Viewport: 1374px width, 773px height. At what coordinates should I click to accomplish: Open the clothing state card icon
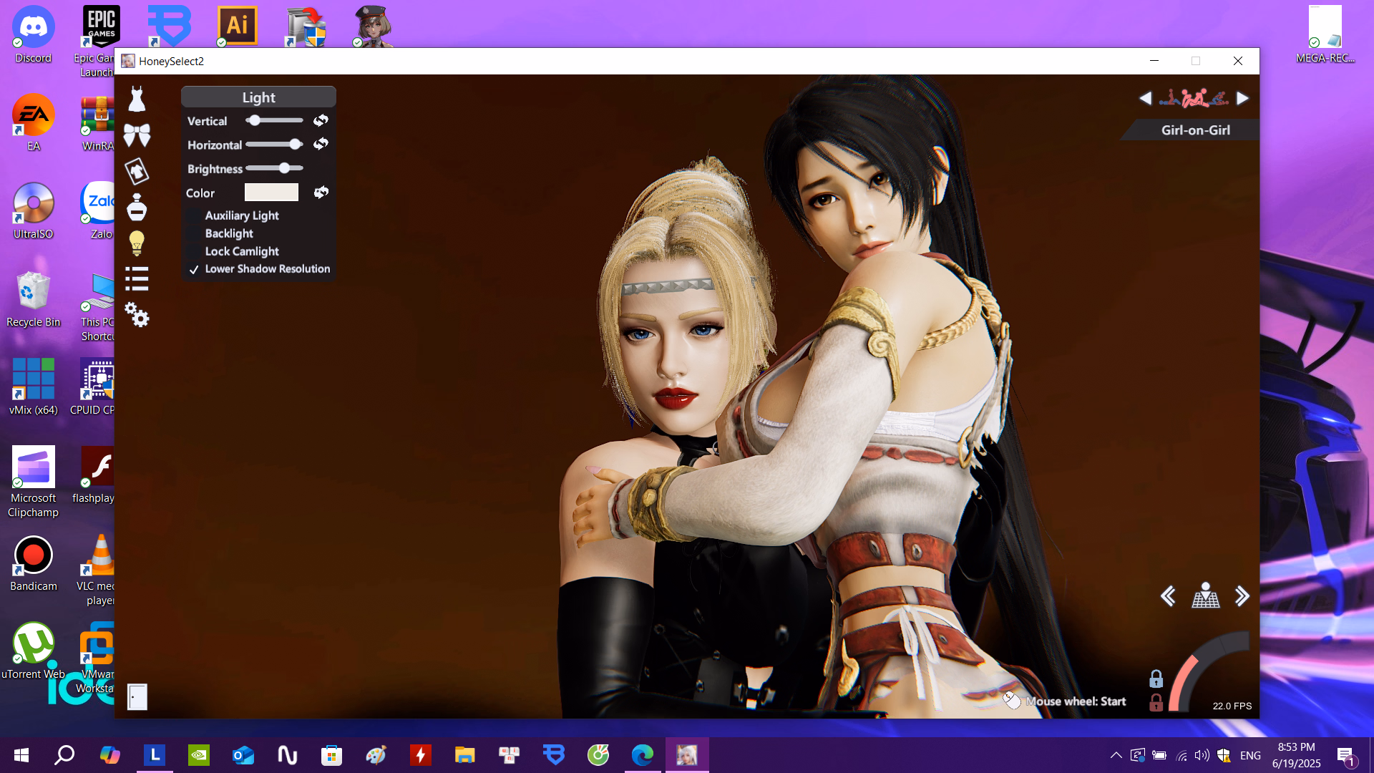click(137, 171)
